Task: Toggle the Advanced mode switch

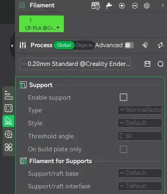Action: [129, 45]
